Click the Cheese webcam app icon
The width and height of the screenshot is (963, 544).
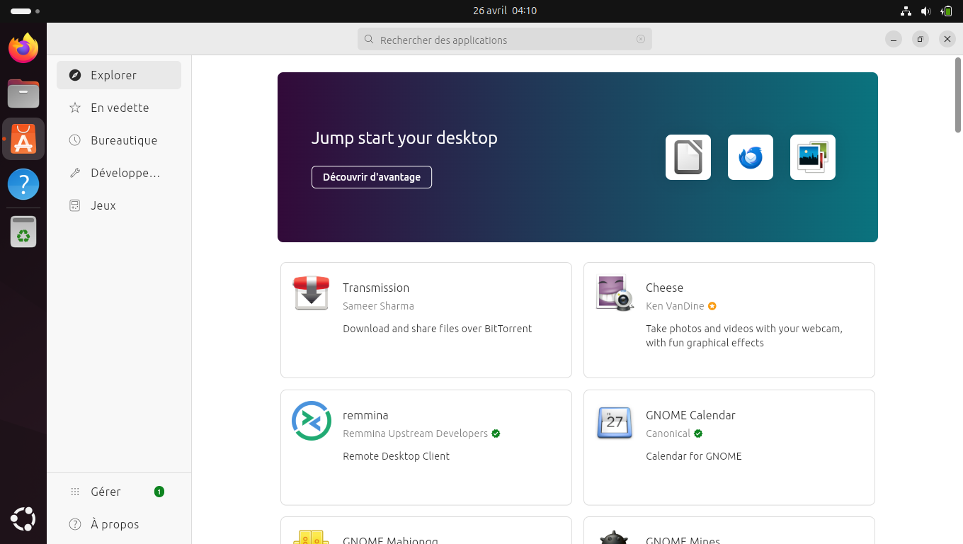pos(615,293)
